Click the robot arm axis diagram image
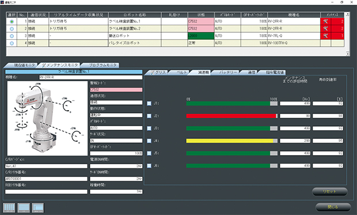The image size is (357, 215). 47,118
